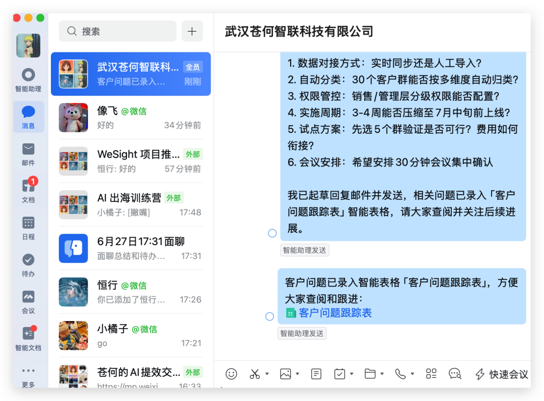Open the 客户问题跟踪表 spreadsheet link

335,313
